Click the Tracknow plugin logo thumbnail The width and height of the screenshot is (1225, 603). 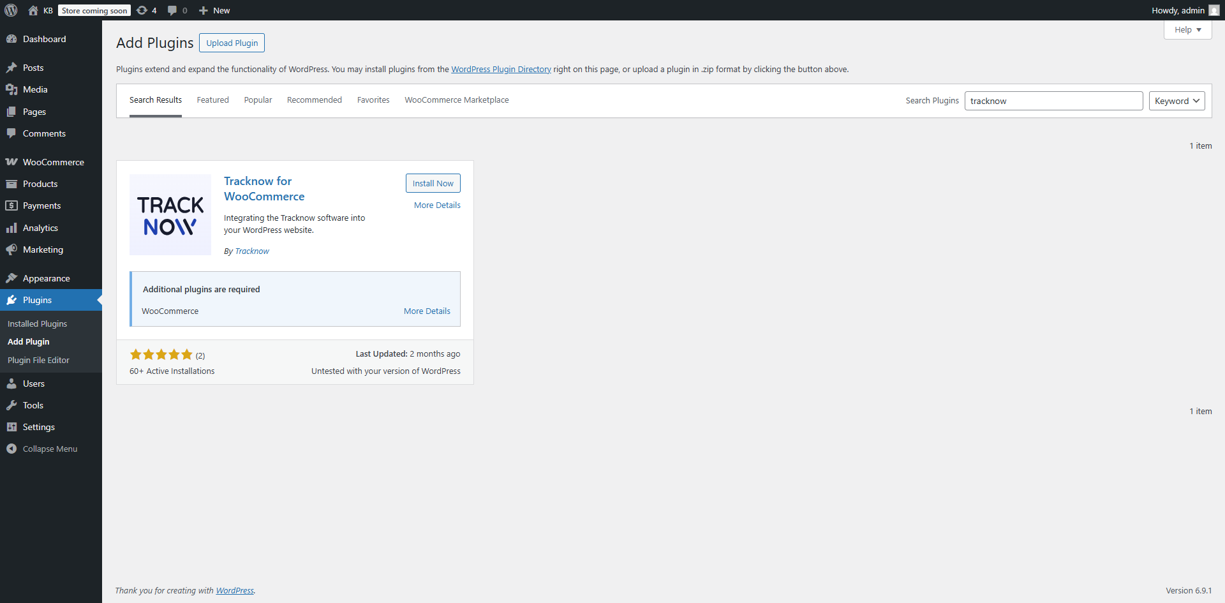(x=170, y=215)
